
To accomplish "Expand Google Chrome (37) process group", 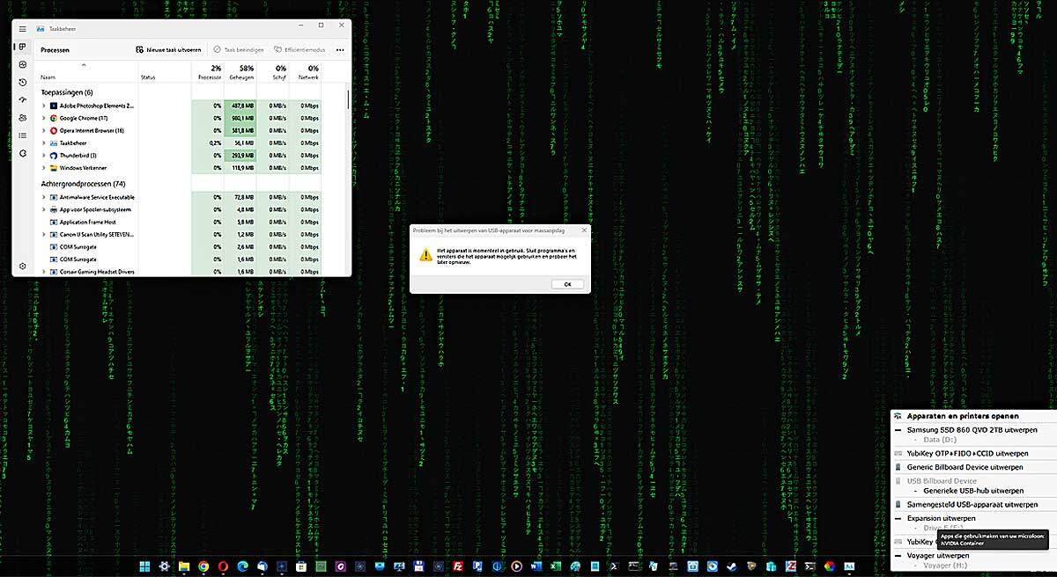I will click(44, 118).
